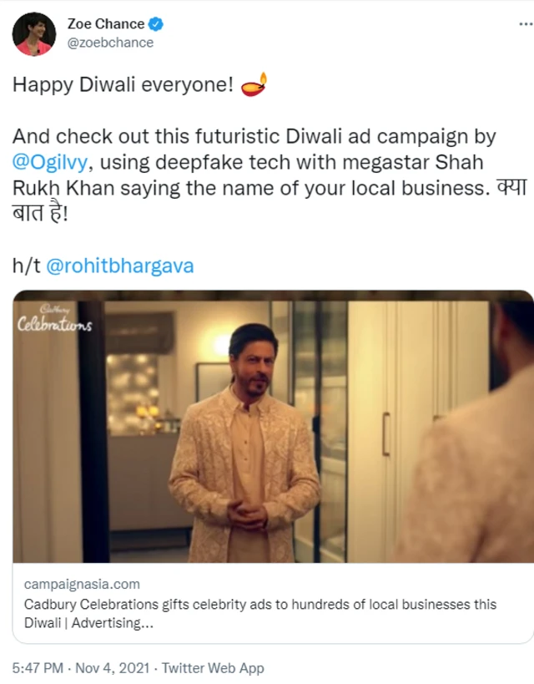Open the Cadbury Celebrations ad preview image

point(273,426)
